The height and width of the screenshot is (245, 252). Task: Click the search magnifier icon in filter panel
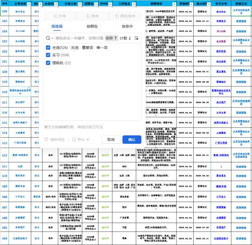click(x=48, y=38)
